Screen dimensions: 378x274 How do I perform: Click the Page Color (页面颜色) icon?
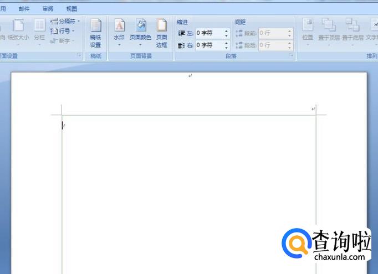tap(141, 32)
